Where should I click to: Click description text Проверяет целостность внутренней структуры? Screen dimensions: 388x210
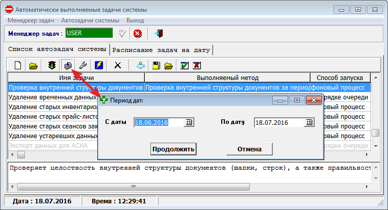[x=96, y=168]
